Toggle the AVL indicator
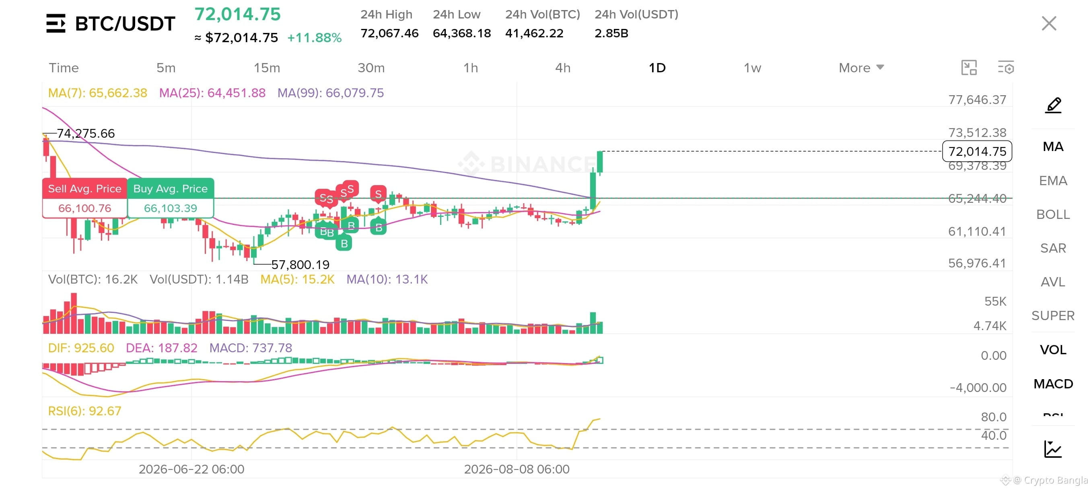 1053,282
